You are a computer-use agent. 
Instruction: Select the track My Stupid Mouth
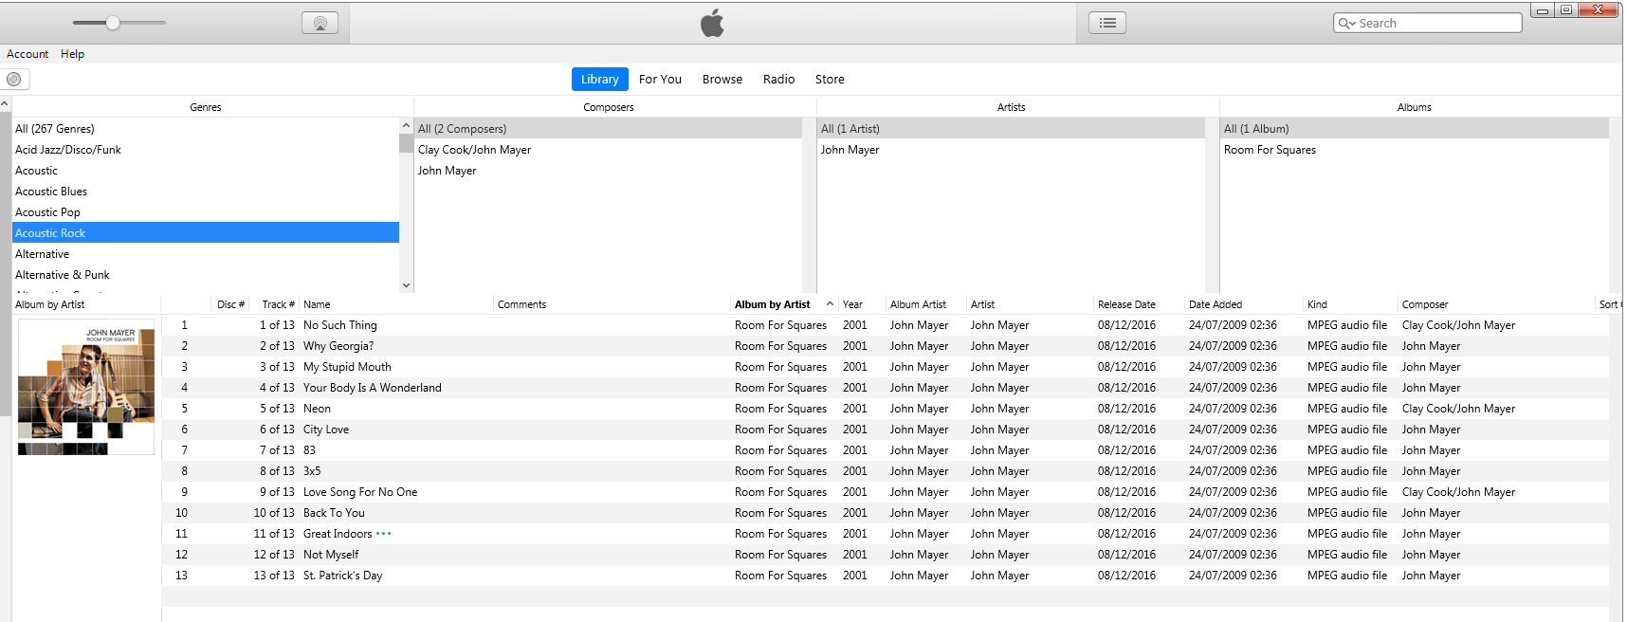click(x=347, y=367)
